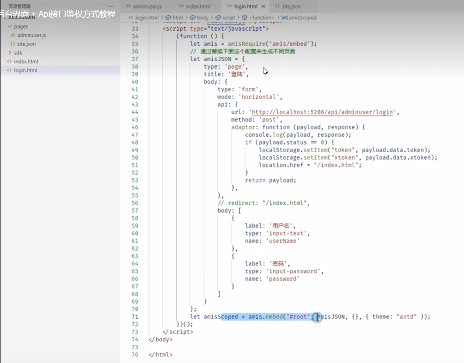
Task: Click the JSON braces icon of site.json in explorer
Action: click(x=12, y=44)
